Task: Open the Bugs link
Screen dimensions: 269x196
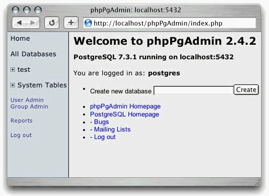Action: (x=99, y=122)
